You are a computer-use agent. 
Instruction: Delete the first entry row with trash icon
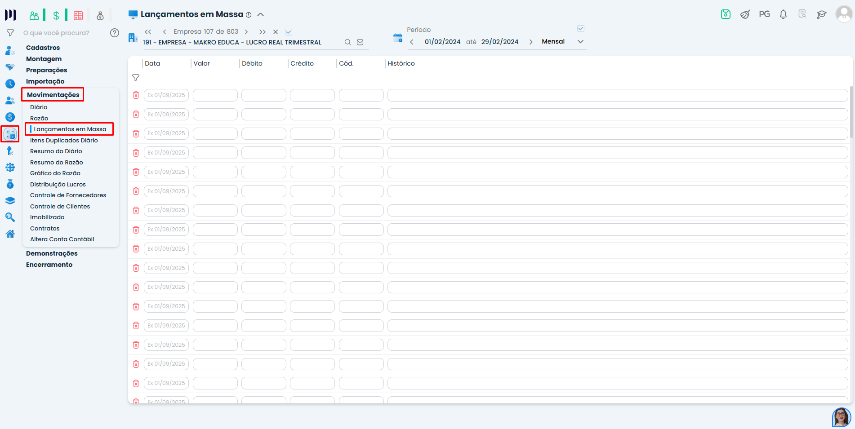click(x=136, y=95)
